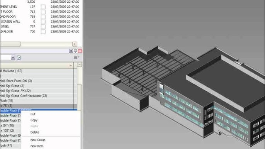Toggle checkbox in the 700 row

click(43, 32)
